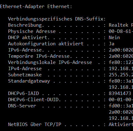Click the 'IPv4-Adresse' label
Viewport: 133px width, 131px height.
[x=25, y=69]
